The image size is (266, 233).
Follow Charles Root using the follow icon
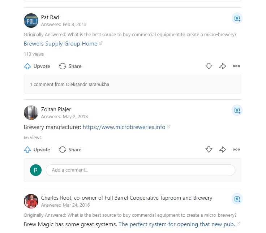coord(237,199)
